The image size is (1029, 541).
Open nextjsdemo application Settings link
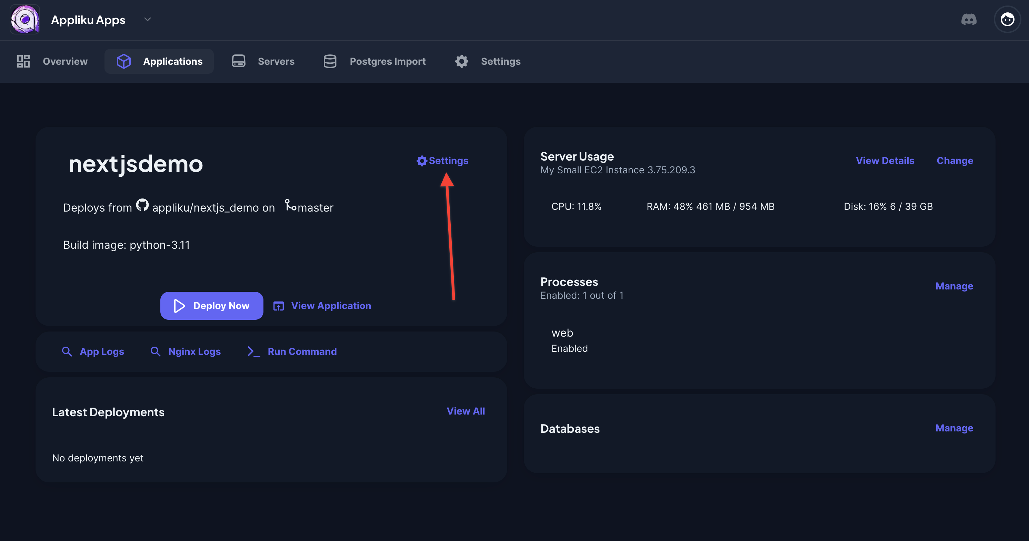coord(442,161)
